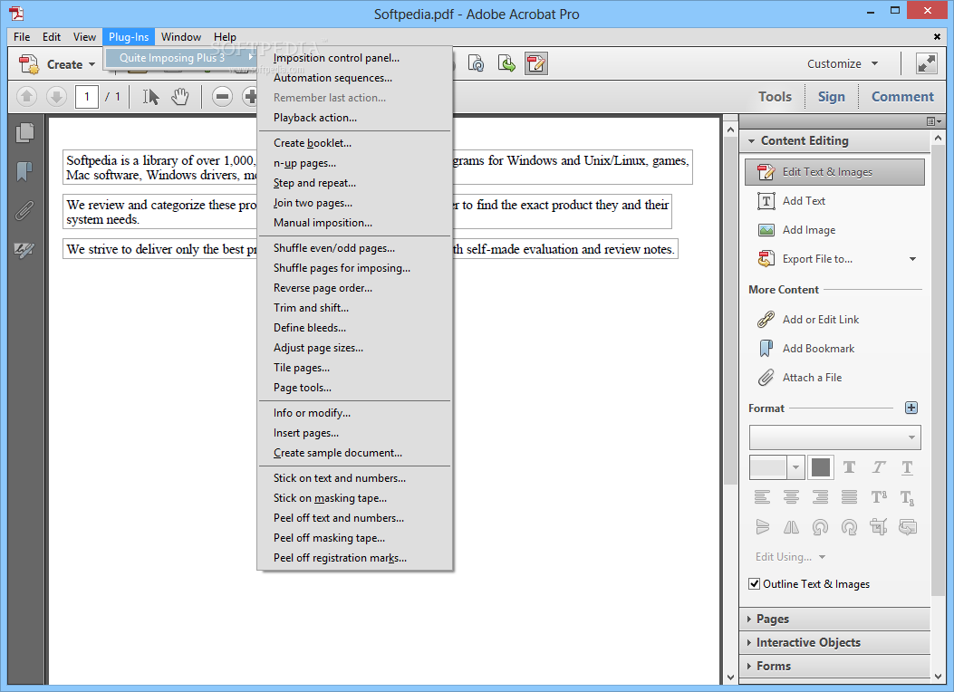The width and height of the screenshot is (954, 692).
Task: Open Export File to dropdown arrow
Action: click(x=912, y=259)
